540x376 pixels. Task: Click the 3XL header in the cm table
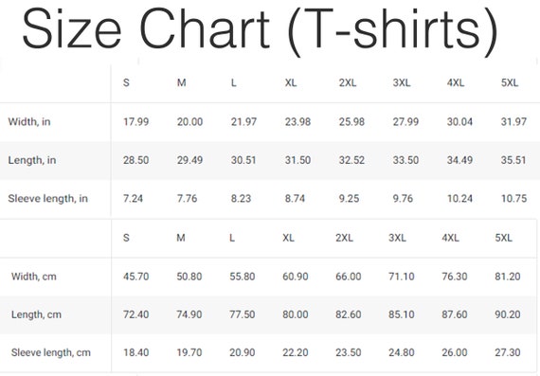pos(398,238)
